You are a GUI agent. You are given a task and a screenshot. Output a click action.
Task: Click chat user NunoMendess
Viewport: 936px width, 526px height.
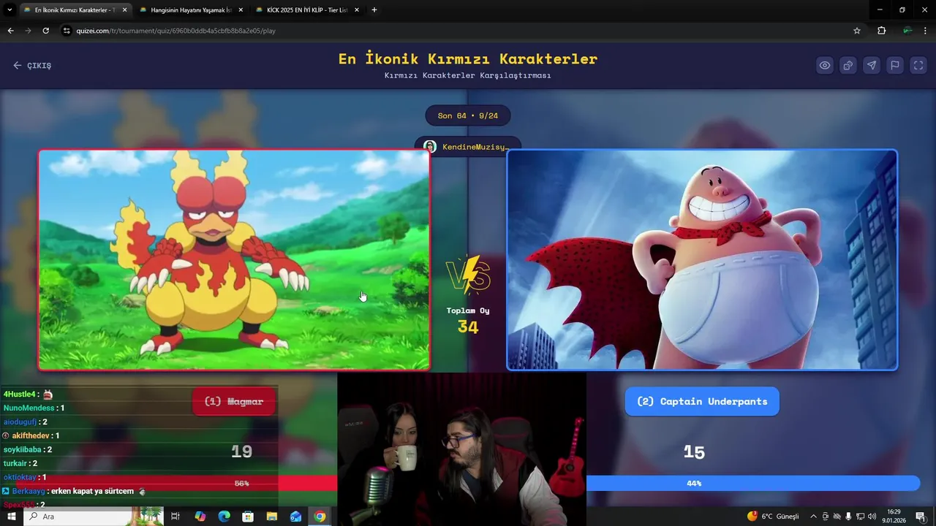pos(30,408)
